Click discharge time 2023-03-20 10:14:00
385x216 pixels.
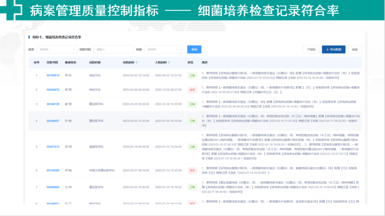136,75
